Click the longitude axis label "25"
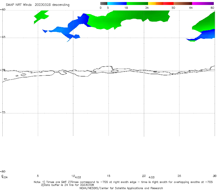Image resolution: width=217 pixels, height=190 pixels. click(179, 176)
